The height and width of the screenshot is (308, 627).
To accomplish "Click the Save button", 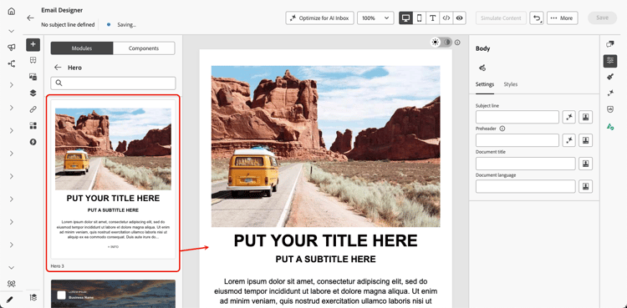I will 602,18.
